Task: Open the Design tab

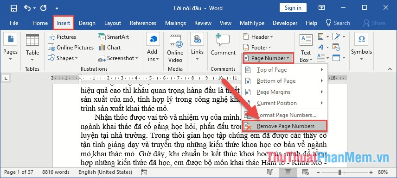Action: coord(87,23)
